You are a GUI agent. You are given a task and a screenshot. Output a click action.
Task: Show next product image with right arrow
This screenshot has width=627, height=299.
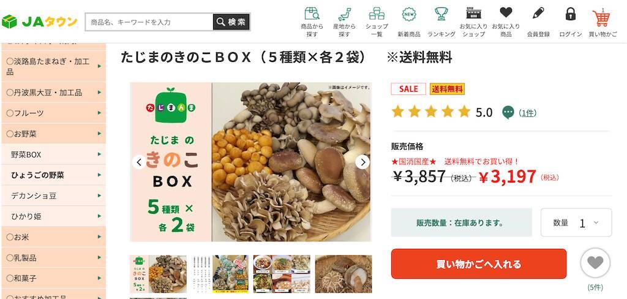tap(362, 162)
